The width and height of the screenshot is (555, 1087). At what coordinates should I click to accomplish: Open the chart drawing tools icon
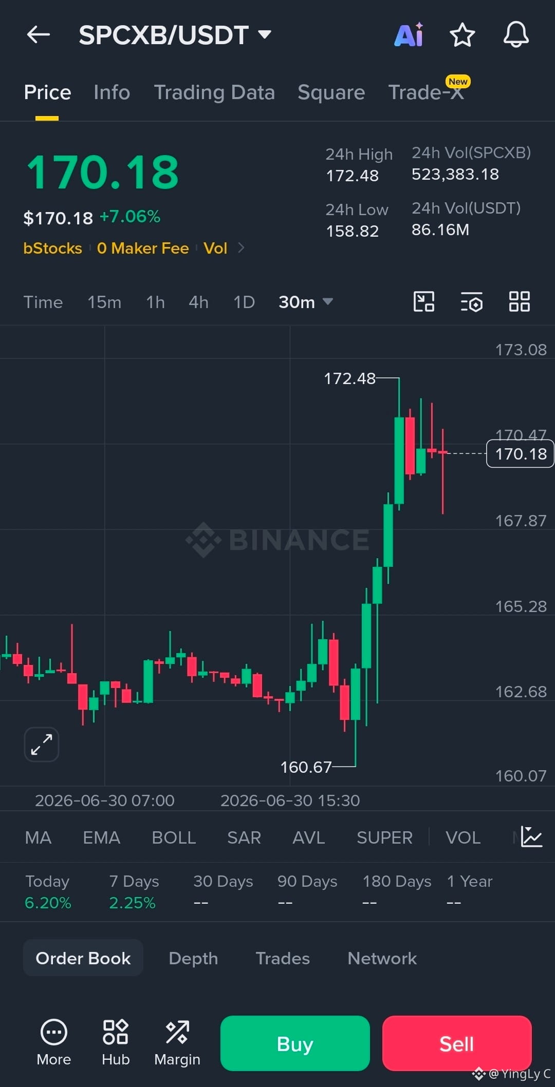[424, 301]
